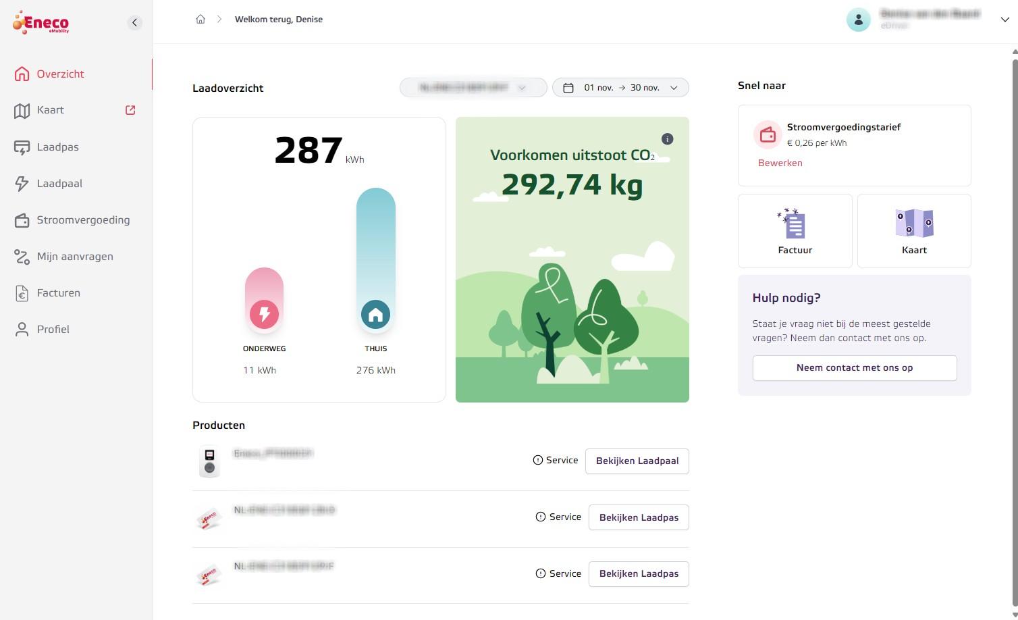Expand the account menu chevron
This screenshot has height=620, width=1018.
1004,20
